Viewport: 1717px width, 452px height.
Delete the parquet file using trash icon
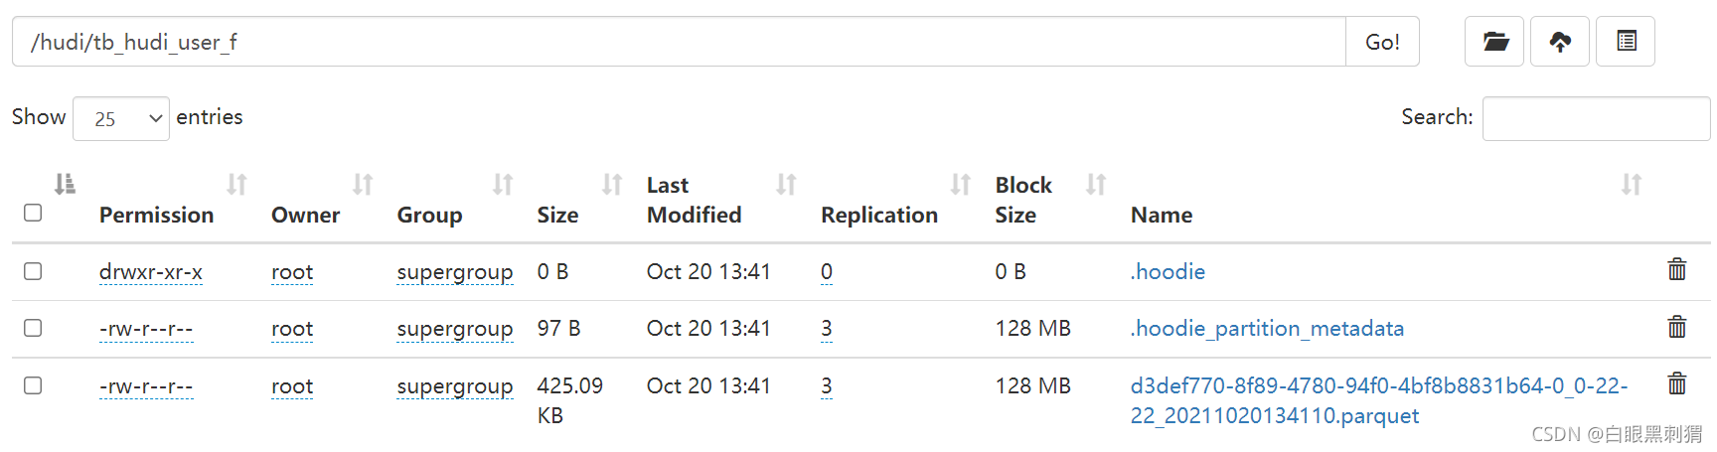click(x=1677, y=383)
